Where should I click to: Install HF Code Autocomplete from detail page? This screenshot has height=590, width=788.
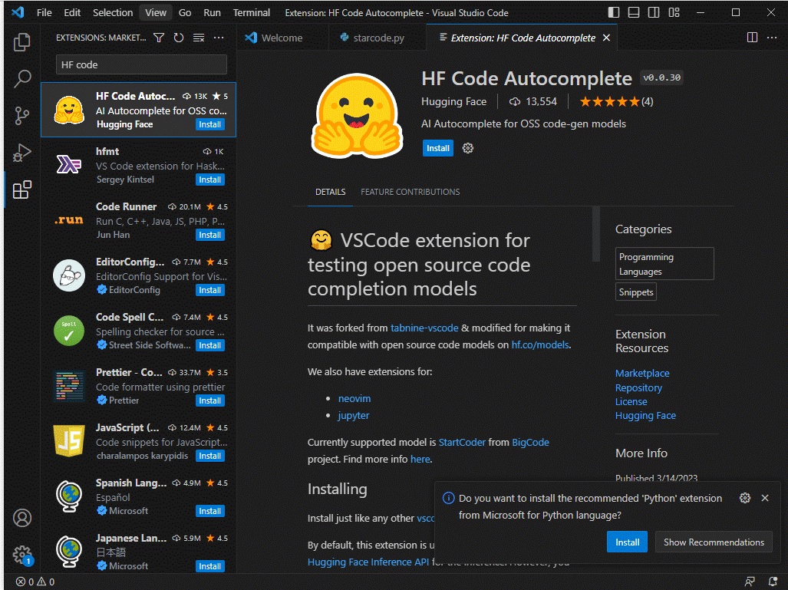[437, 148]
